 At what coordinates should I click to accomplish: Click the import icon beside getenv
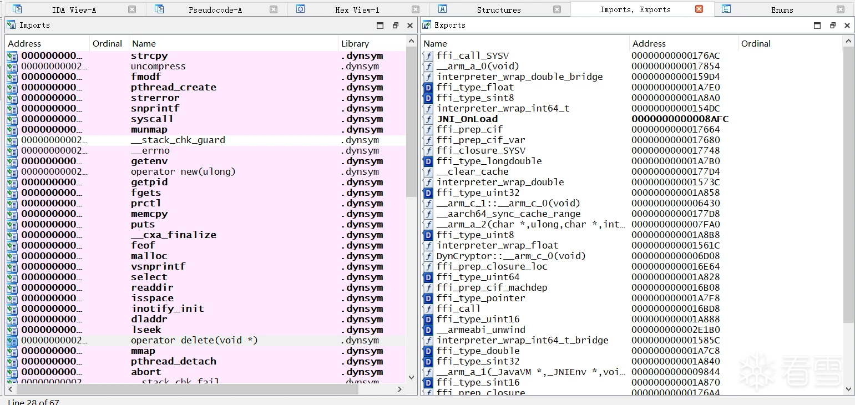tap(12, 161)
